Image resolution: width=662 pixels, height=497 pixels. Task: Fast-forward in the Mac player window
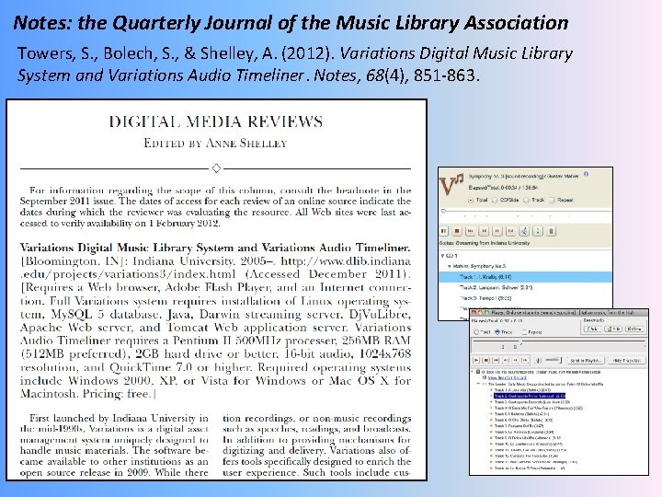515,360
